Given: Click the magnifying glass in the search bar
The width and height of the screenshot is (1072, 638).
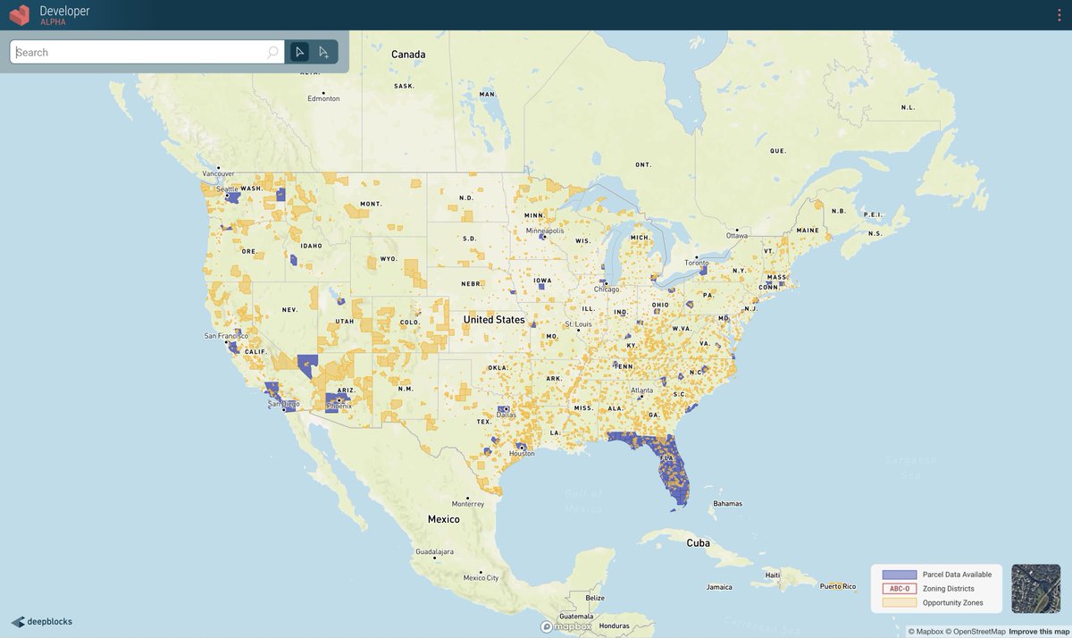Looking at the screenshot, I should tap(272, 52).
